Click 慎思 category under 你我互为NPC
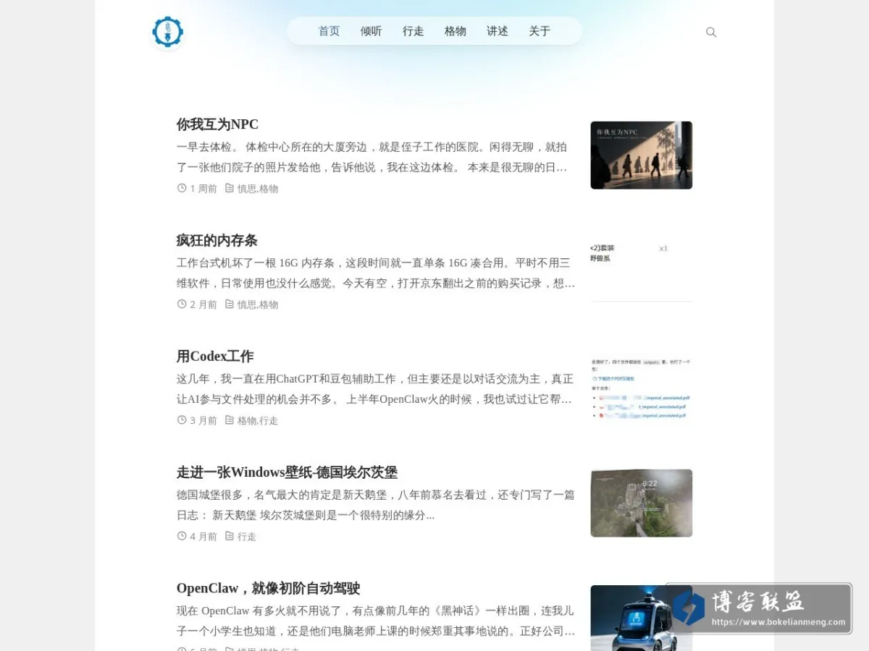Image resolution: width=869 pixels, height=651 pixels. pyautogui.click(x=247, y=189)
